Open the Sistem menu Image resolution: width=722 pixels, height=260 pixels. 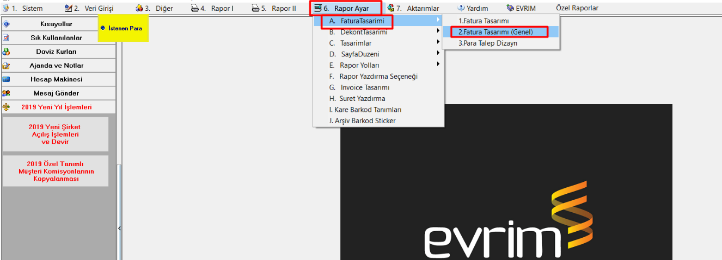click(x=22, y=8)
